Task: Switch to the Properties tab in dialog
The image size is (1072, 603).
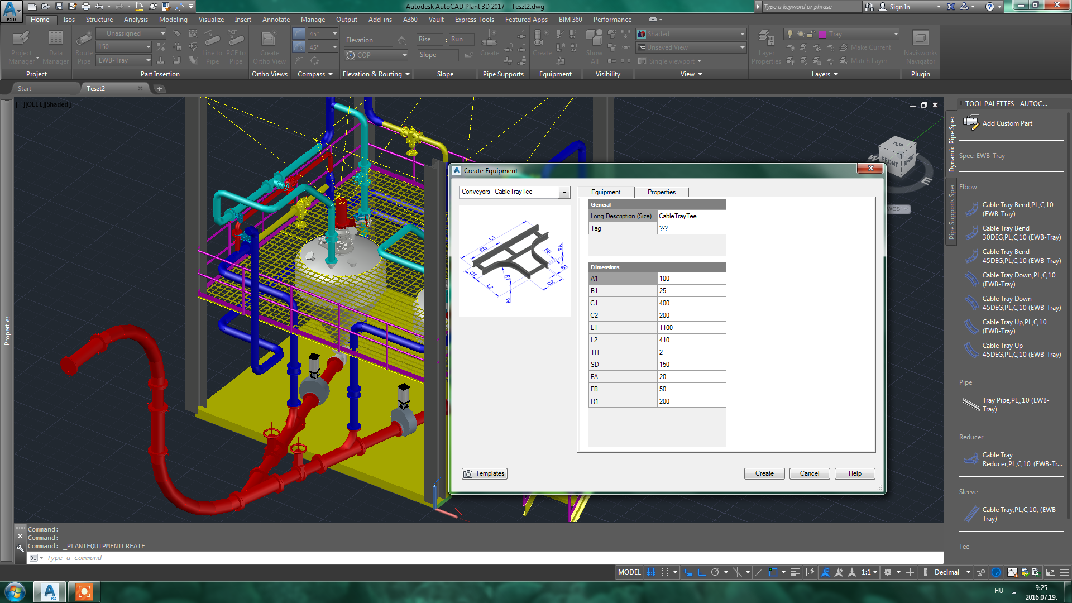Action: pos(661,192)
